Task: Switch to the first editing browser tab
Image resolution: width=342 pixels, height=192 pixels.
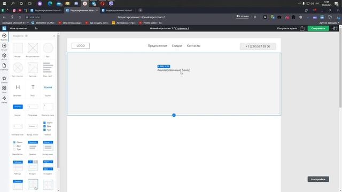Action: coord(46,10)
